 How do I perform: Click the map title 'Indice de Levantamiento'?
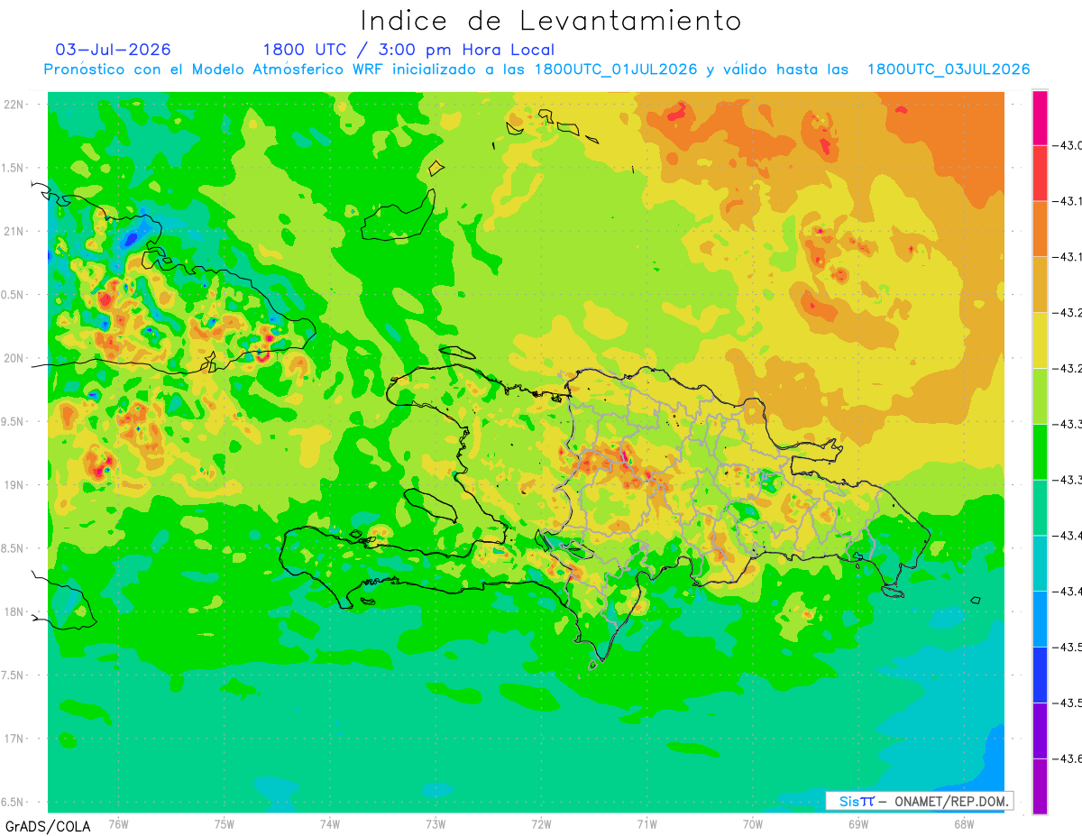click(x=551, y=21)
